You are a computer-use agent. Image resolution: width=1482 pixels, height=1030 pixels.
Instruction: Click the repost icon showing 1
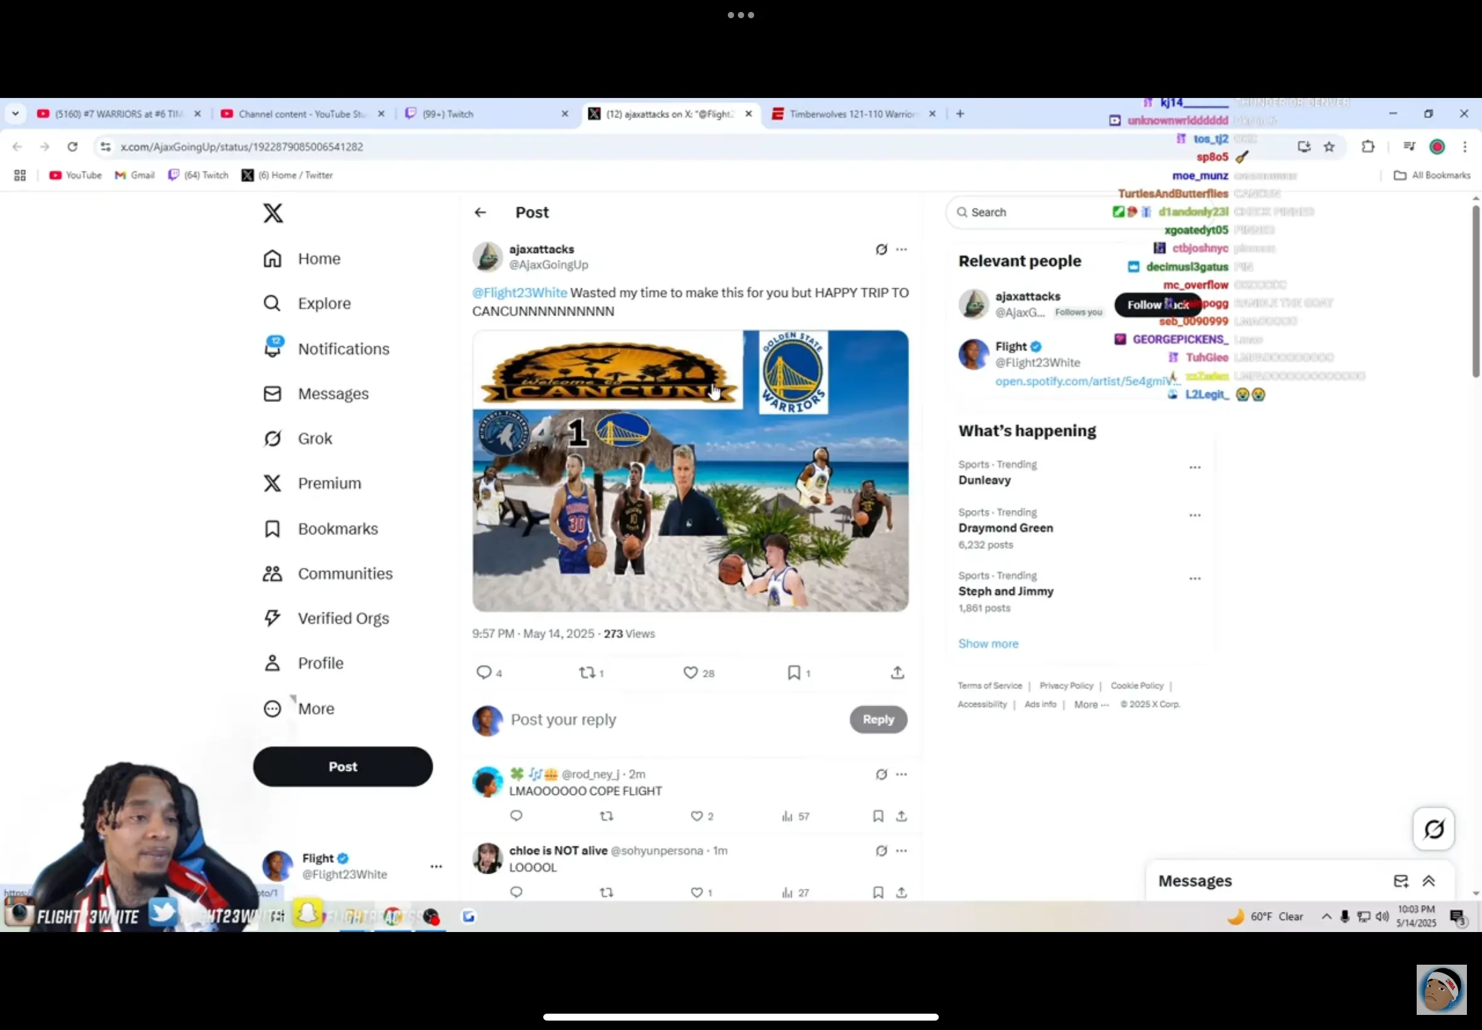(x=587, y=673)
